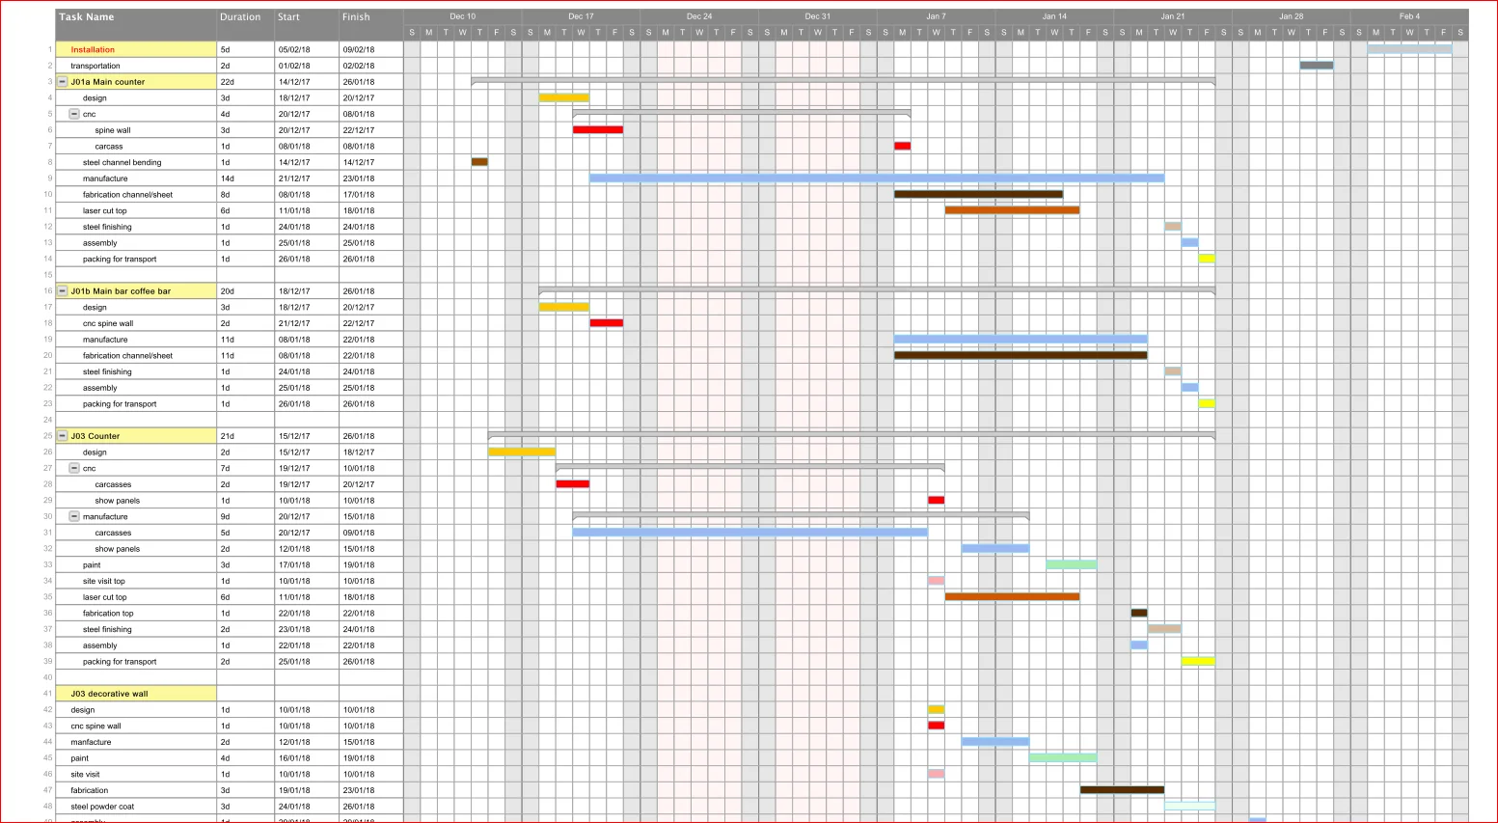Click the 22d duration cell
Screen dimensions: 1498x823
(x=245, y=82)
